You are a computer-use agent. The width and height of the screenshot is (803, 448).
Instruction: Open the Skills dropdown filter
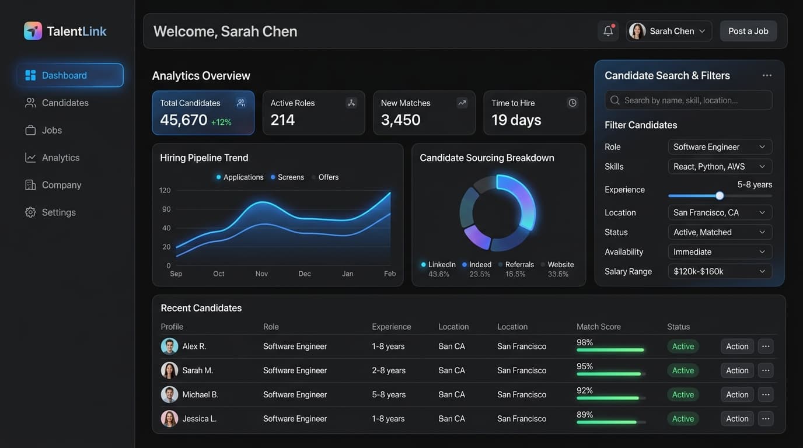click(x=720, y=166)
